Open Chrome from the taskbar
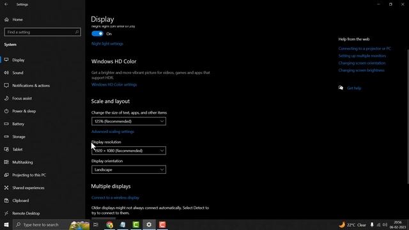The height and width of the screenshot is (230, 409). pyautogui.click(x=109, y=224)
